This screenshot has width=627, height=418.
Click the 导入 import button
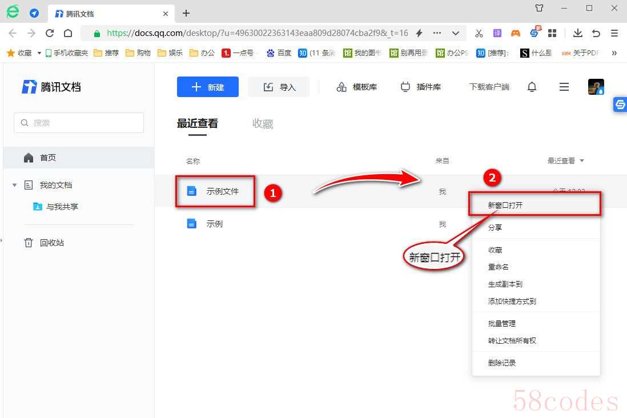[279, 87]
